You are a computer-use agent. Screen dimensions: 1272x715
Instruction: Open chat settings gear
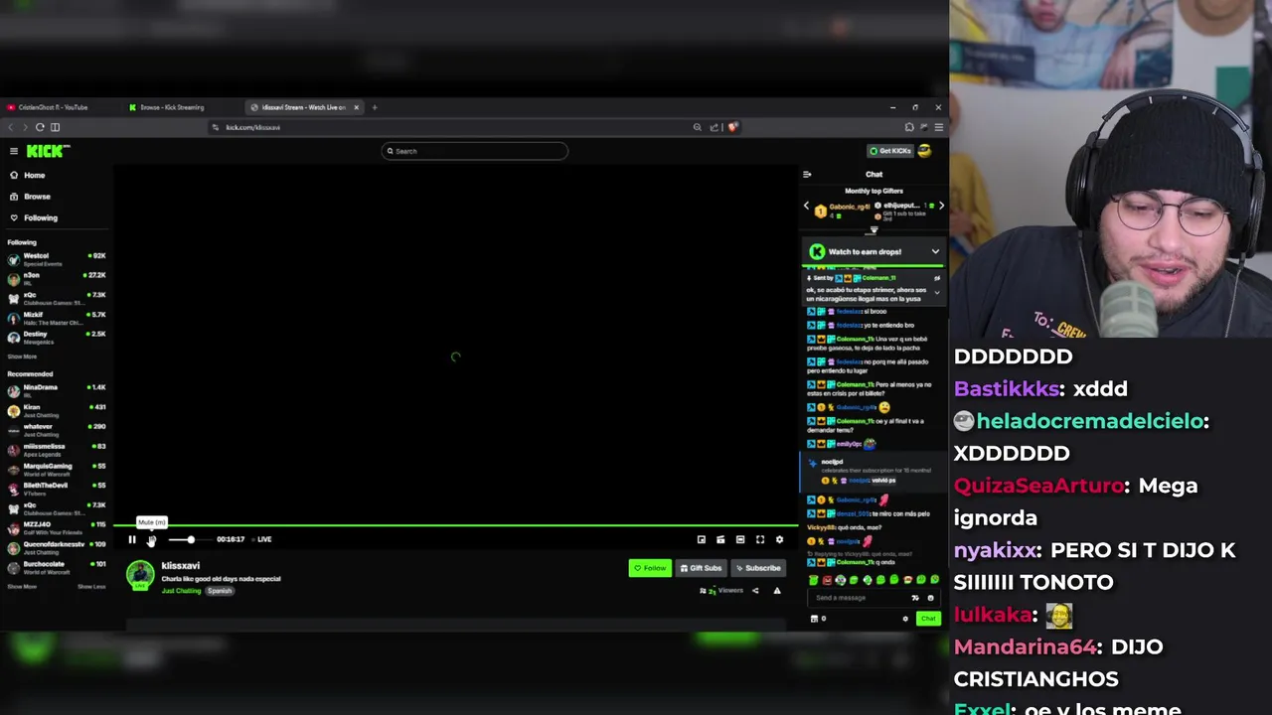(x=905, y=619)
